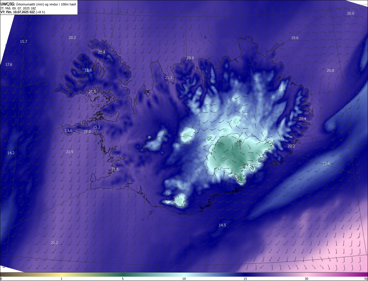
Task: Click the map value 15.2
Action: 97,127
